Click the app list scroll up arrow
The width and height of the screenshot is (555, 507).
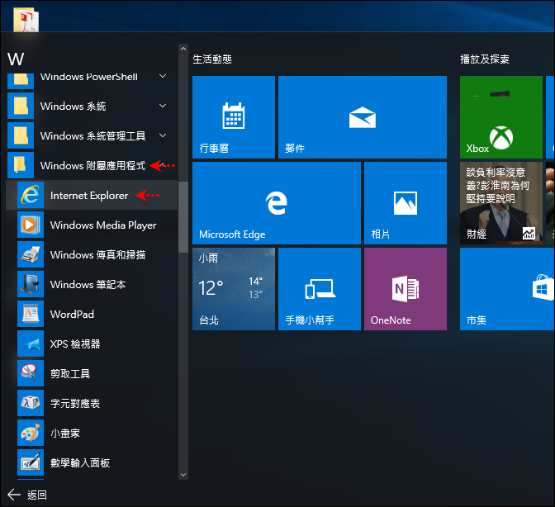point(183,49)
